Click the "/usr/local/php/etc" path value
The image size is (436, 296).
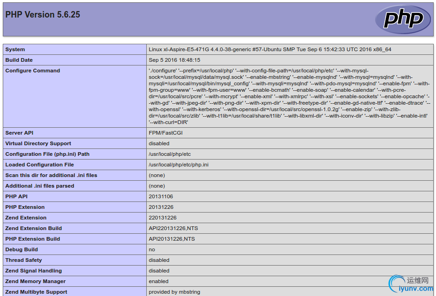click(170, 154)
